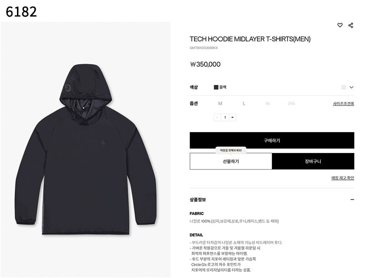Choose the sold-out 2XL size option

[291, 104]
